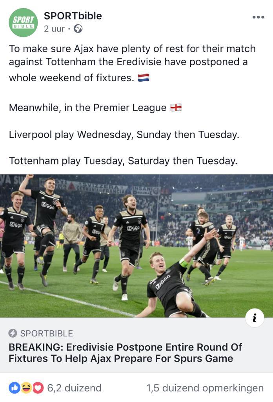273x402 pixels.
Task: Open the Ajax celebration photo thumbnail
Action: (x=136, y=246)
